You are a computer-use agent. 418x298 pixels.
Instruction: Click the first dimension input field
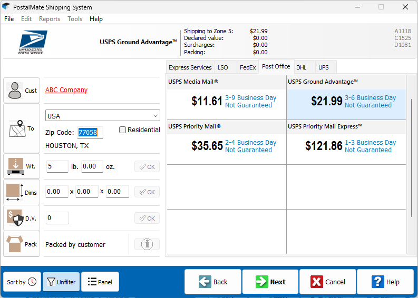click(57, 192)
